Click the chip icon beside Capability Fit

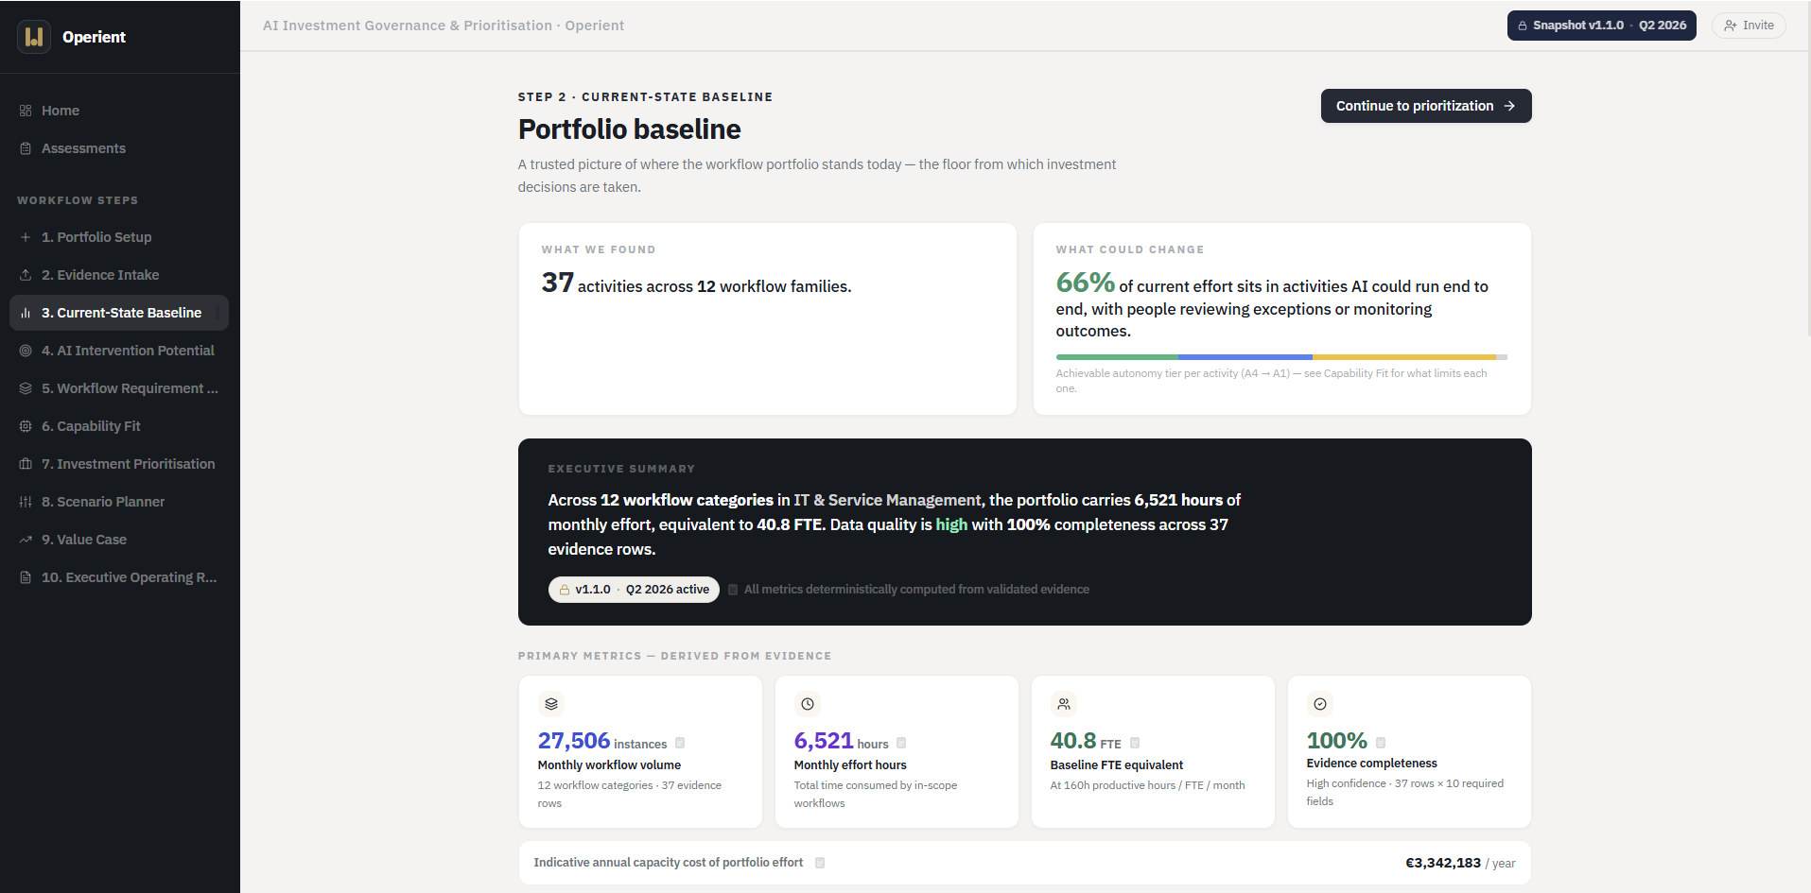(x=26, y=426)
